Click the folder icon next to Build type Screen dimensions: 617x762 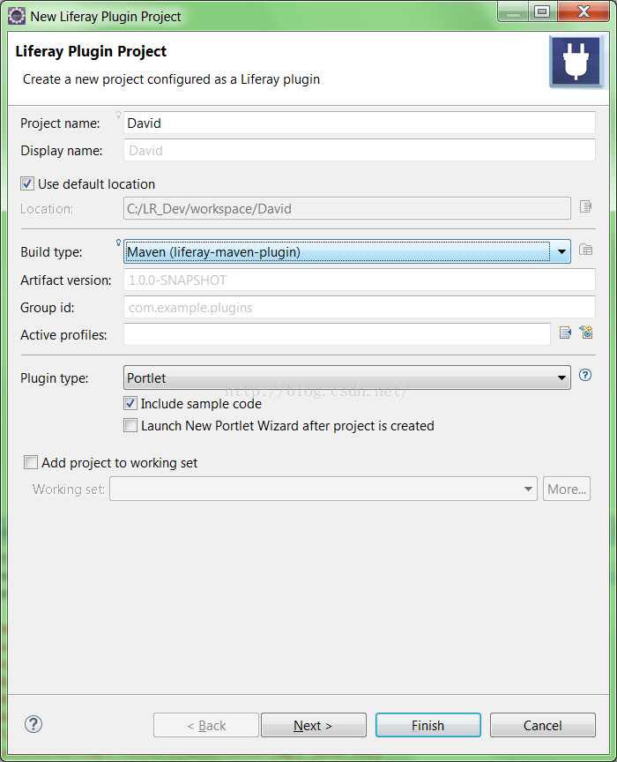(x=586, y=250)
